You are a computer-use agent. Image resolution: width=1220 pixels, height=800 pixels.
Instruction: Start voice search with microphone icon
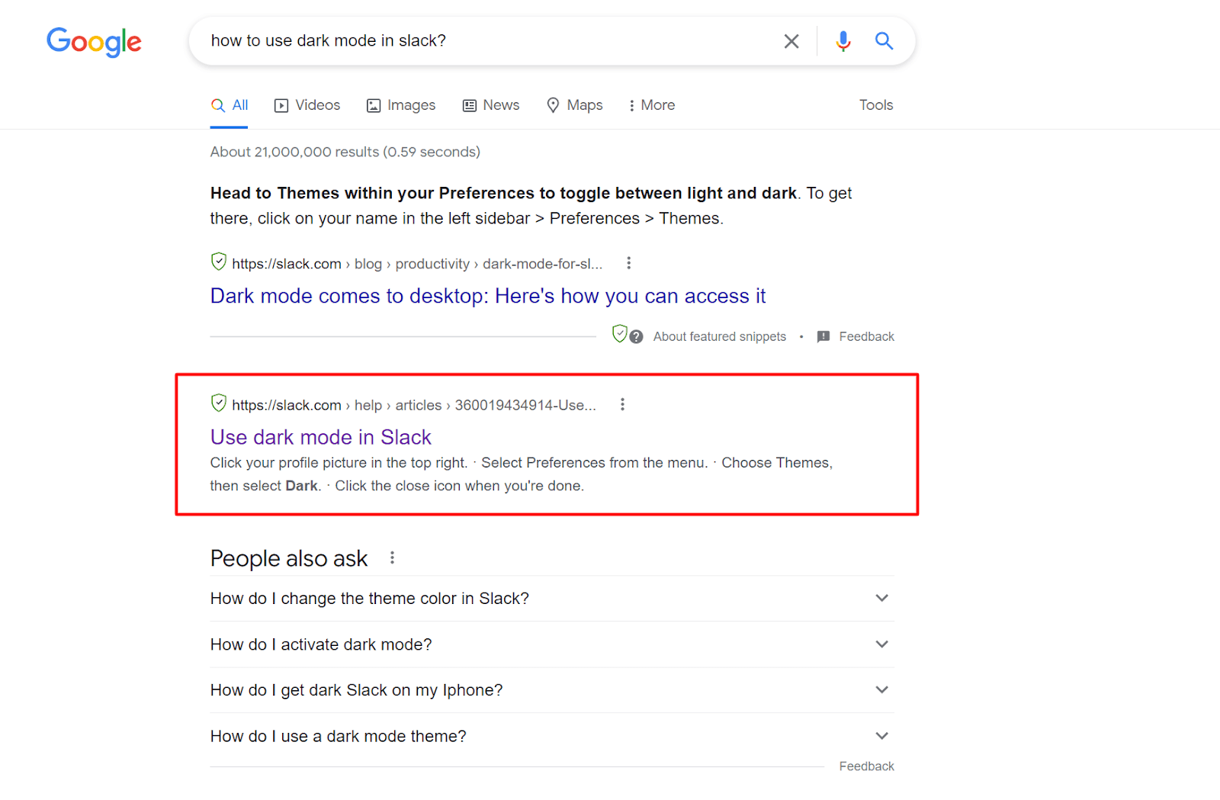pos(843,41)
